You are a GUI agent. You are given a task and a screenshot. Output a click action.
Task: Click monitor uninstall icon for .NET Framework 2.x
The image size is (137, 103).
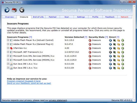pyautogui.click(x=115, y=52)
